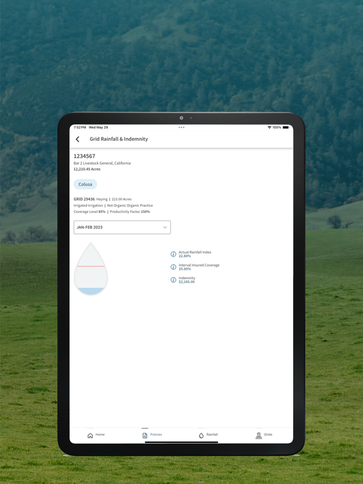The width and height of the screenshot is (363, 484).
Task: Tap the rainfall droplet gauge graphic
Action: [91, 269]
